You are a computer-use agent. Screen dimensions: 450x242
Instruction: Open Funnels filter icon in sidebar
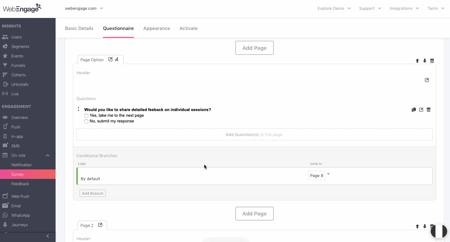coord(5,65)
